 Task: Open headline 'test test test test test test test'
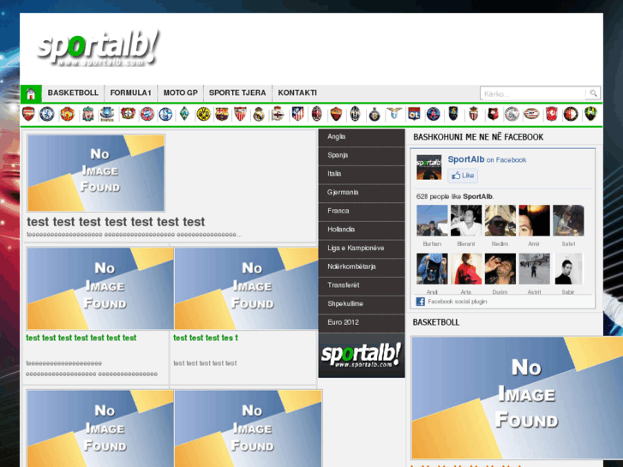tap(116, 222)
